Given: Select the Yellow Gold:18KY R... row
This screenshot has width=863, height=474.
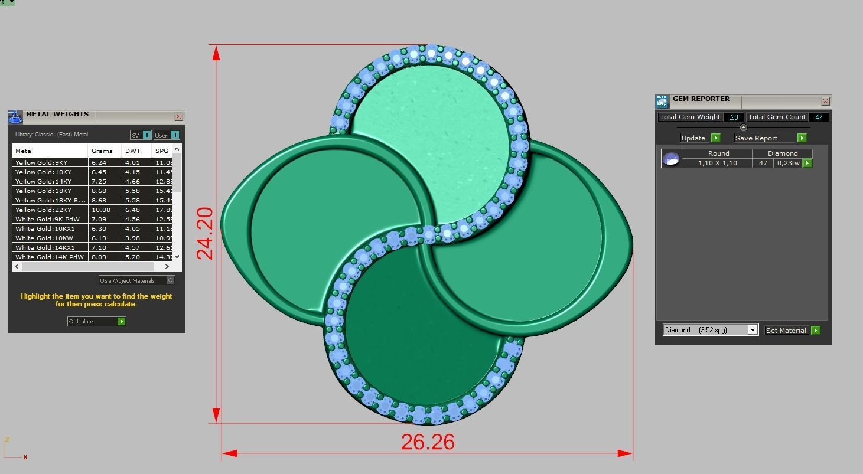Looking at the screenshot, I should click(x=92, y=200).
